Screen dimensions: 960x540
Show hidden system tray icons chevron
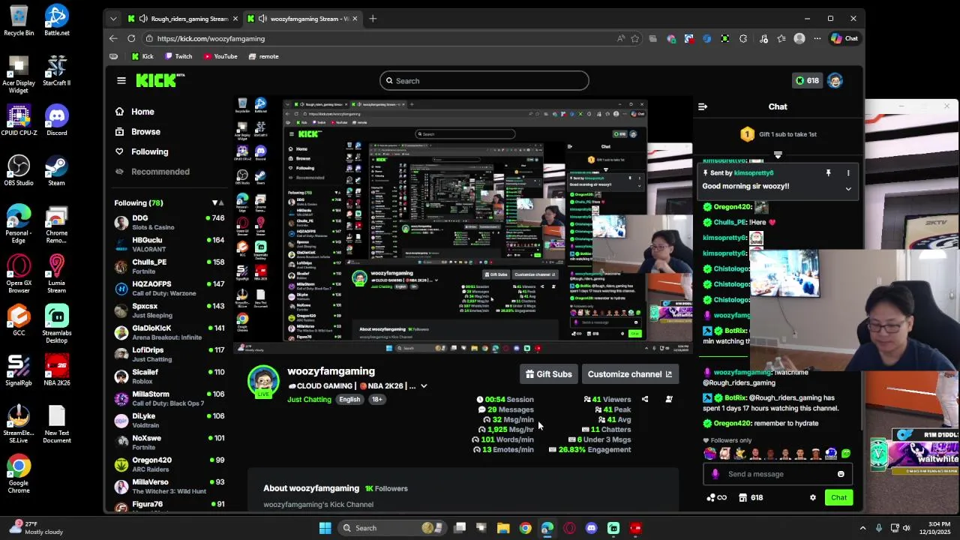pyautogui.click(x=862, y=528)
